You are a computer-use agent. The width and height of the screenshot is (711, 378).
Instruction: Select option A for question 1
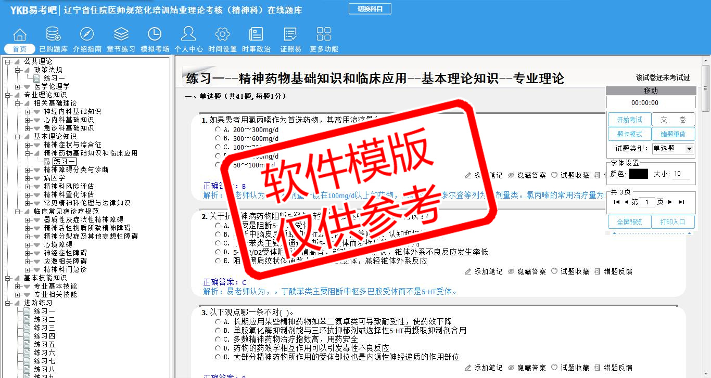pyautogui.click(x=218, y=129)
